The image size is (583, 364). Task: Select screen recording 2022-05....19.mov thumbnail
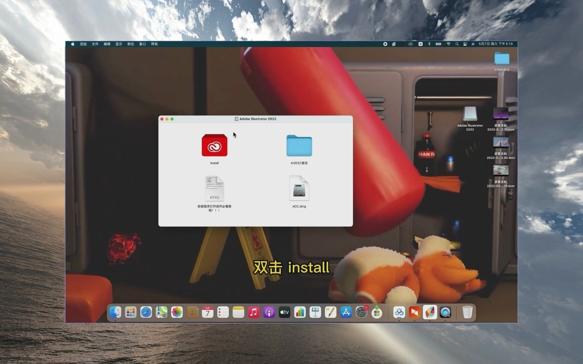point(501,171)
